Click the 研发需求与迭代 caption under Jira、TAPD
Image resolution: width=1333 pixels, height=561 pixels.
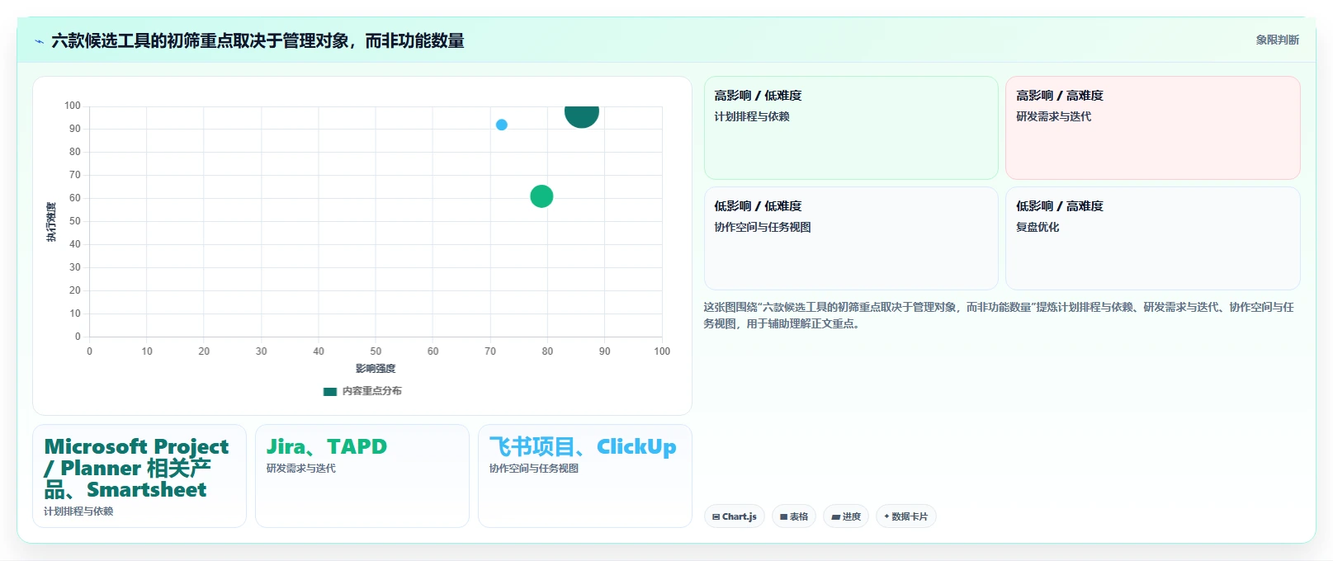pos(301,469)
